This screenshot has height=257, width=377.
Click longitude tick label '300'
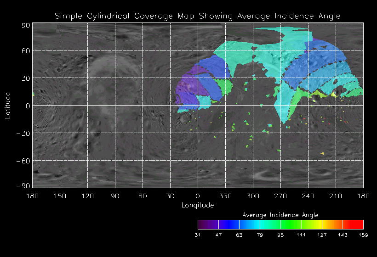253,196
